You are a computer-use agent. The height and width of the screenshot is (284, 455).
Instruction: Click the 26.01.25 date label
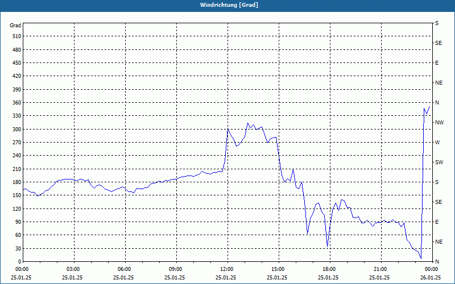[x=431, y=277]
